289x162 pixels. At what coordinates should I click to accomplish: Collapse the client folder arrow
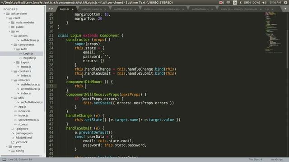pyautogui.click(x=7, y=18)
